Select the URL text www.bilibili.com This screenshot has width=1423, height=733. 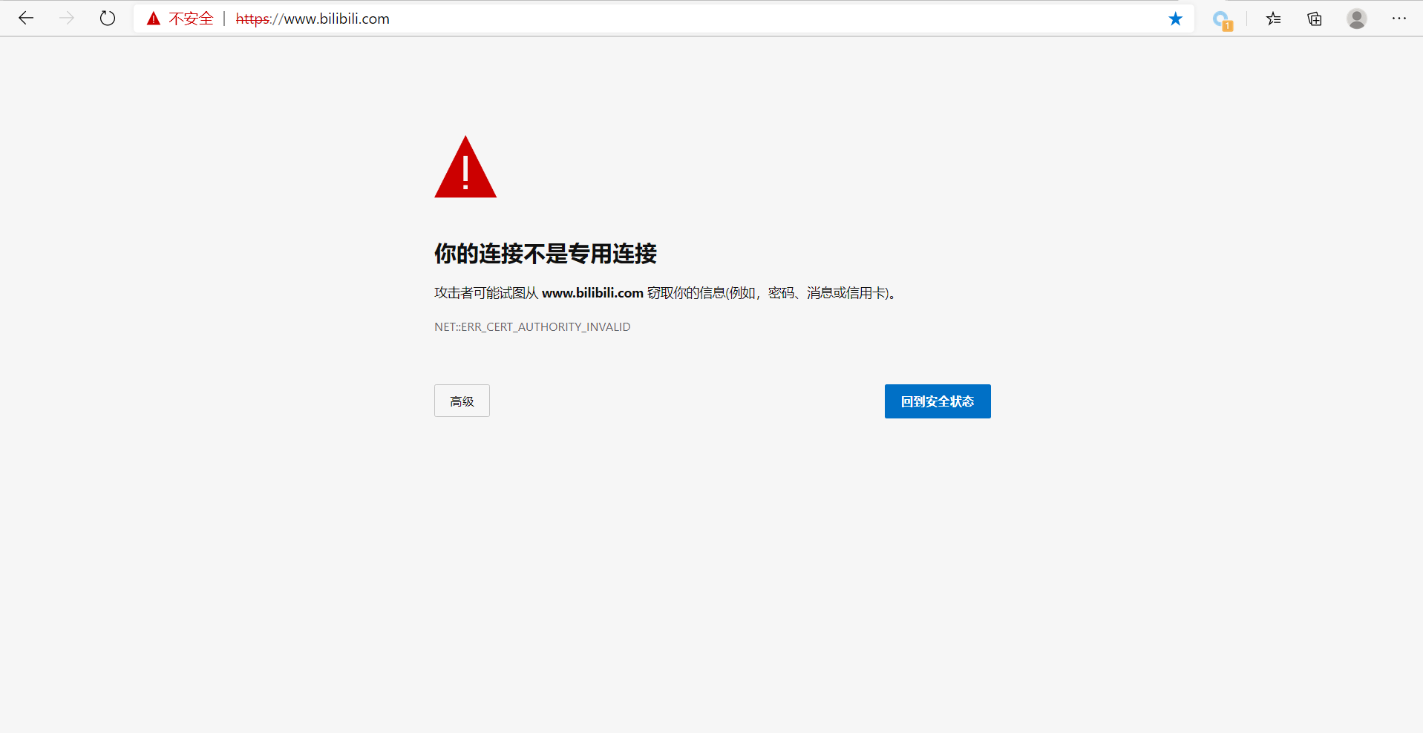click(336, 19)
